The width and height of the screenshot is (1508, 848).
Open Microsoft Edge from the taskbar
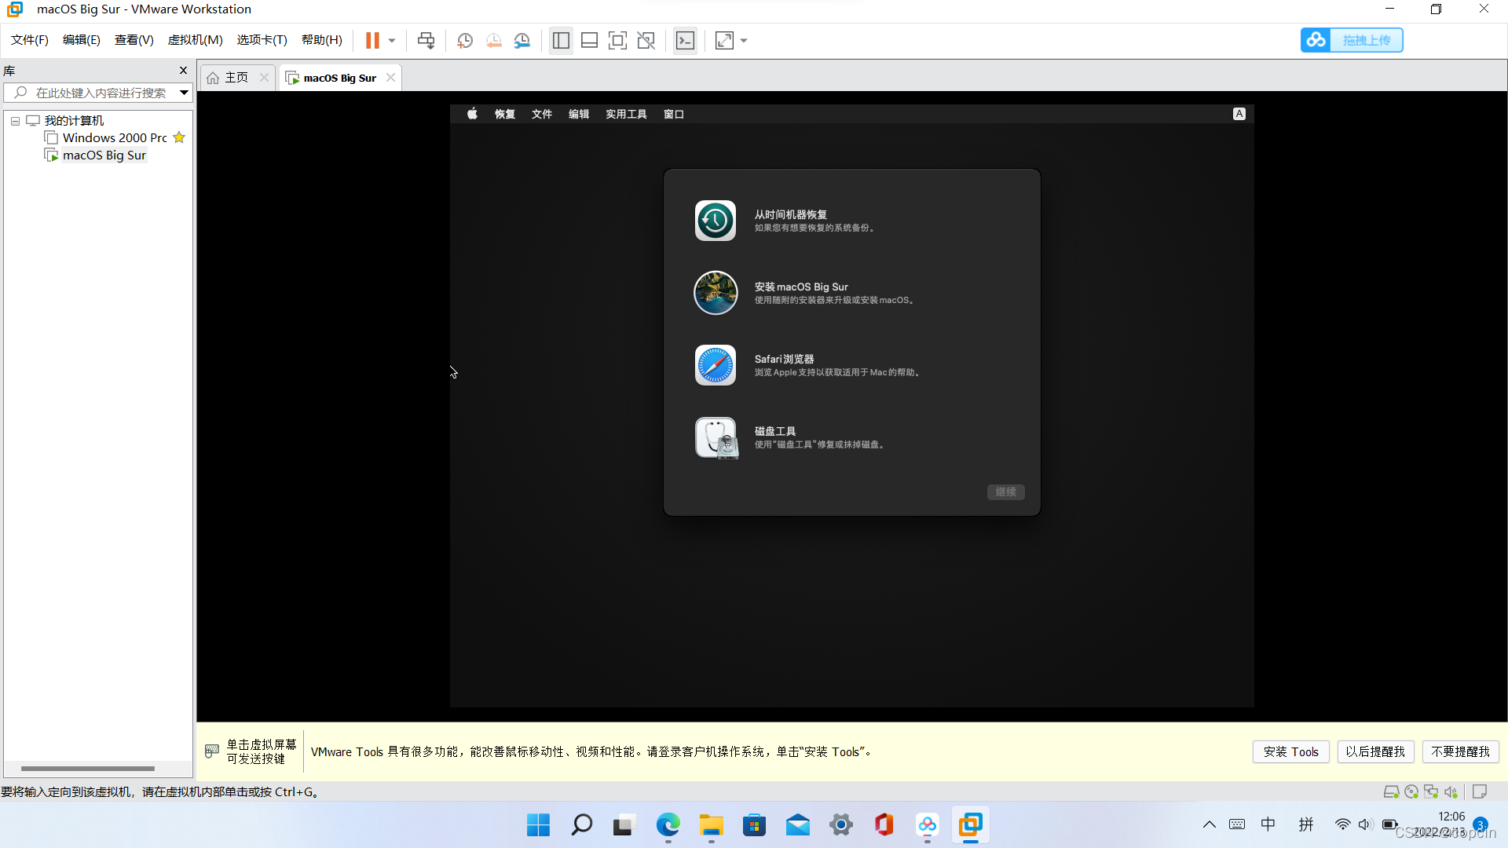[x=668, y=825]
